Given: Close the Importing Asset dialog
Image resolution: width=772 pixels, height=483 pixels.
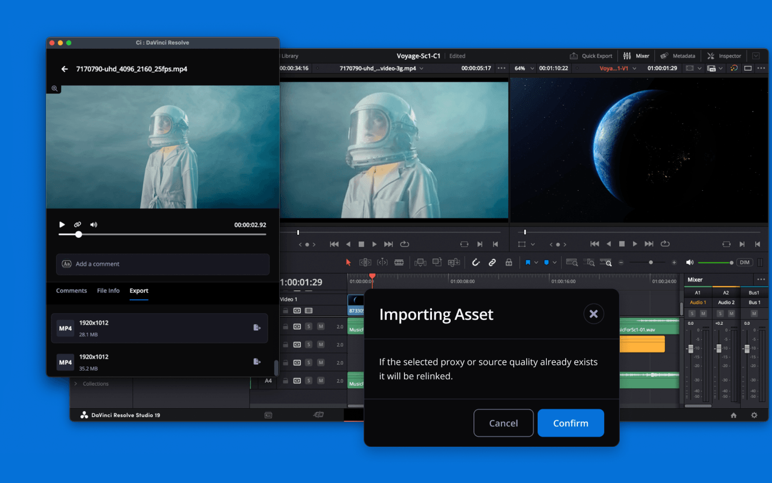Looking at the screenshot, I should pyautogui.click(x=593, y=314).
